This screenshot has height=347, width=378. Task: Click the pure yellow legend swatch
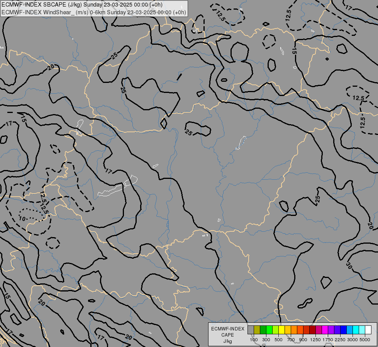point(281,330)
